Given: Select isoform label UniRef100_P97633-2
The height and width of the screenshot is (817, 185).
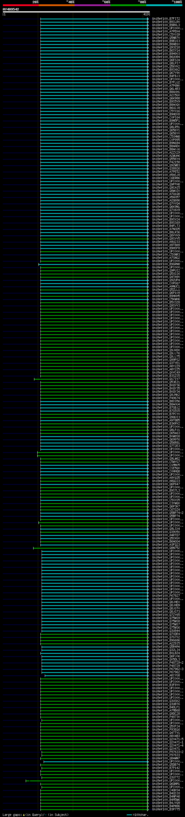Looking at the screenshot, I should click(168, 752).
